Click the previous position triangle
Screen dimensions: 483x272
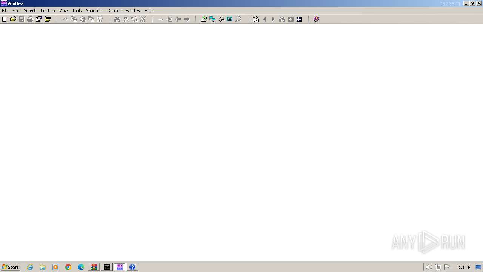pyautogui.click(x=265, y=19)
